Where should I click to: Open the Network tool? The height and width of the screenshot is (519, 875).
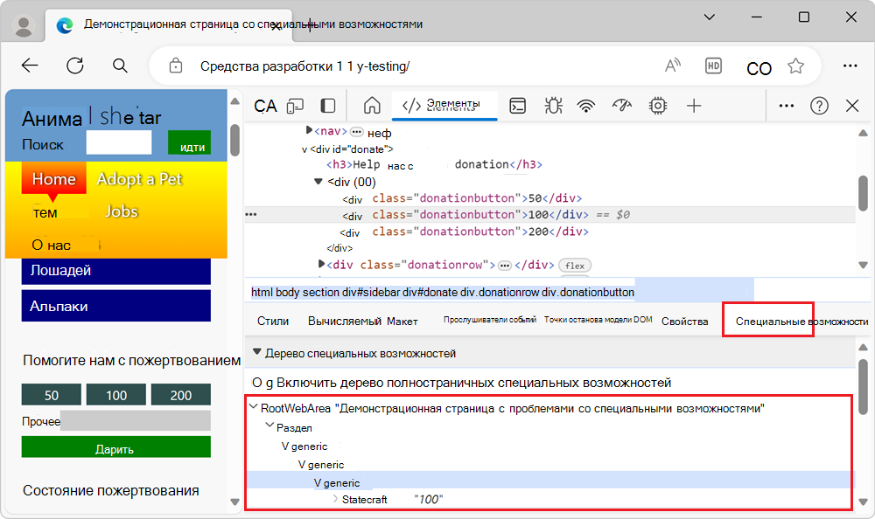[x=586, y=106]
